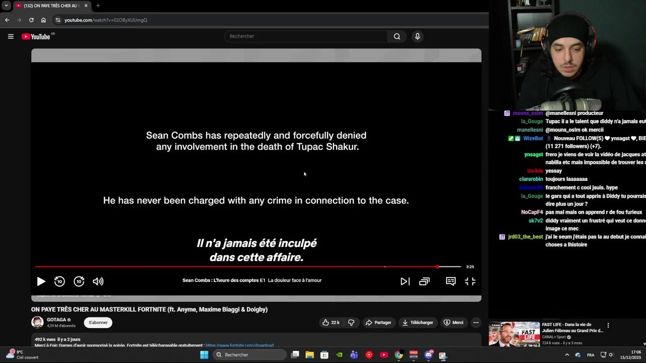This screenshot has height=363, width=646.
Task: Click the taskbar Rechercher search field
Action: (x=249, y=355)
